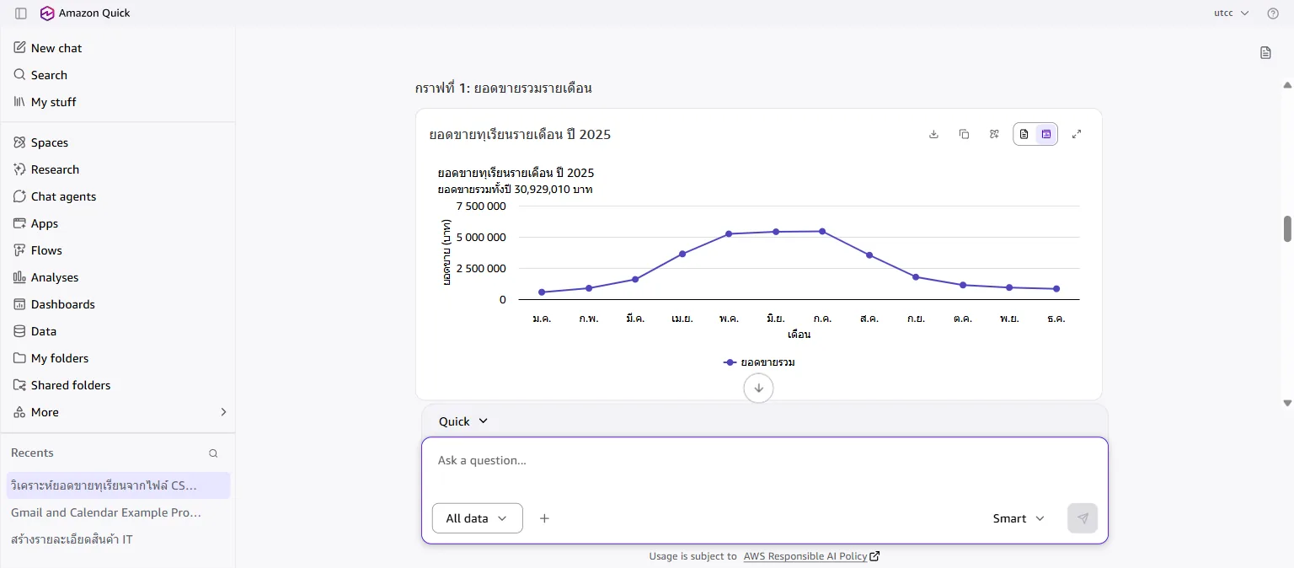1294x568 pixels.
Task: Open the help question mark icon
Action: point(1273,13)
